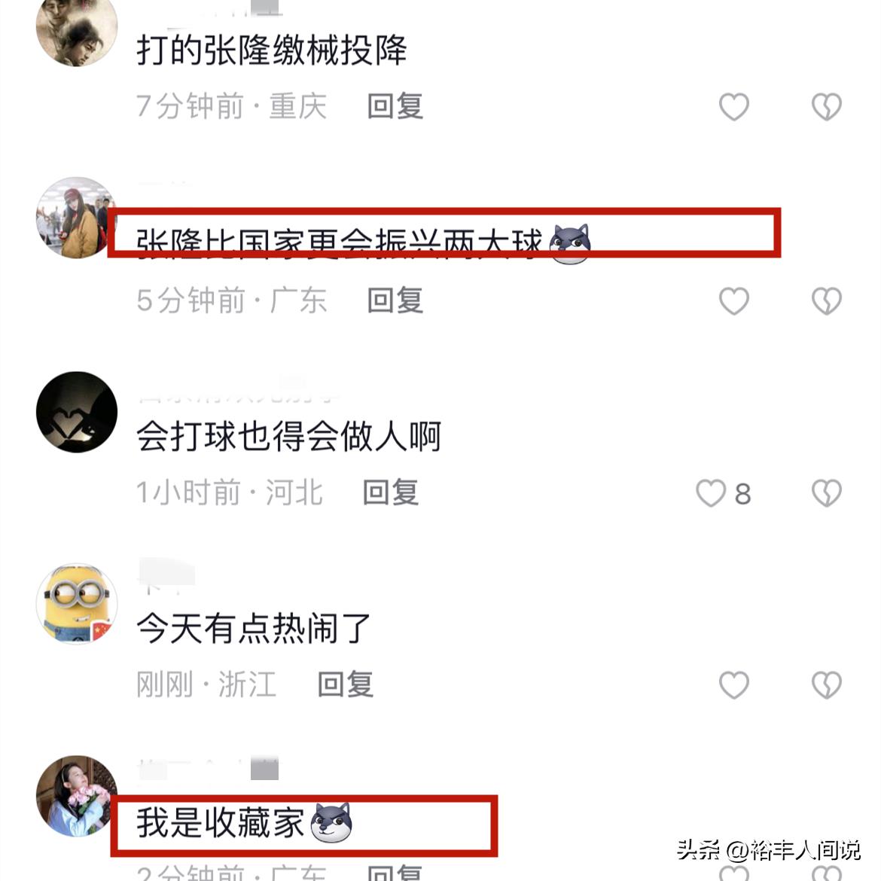Select the comment text 会打球也得会做人啊

click(289, 437)
